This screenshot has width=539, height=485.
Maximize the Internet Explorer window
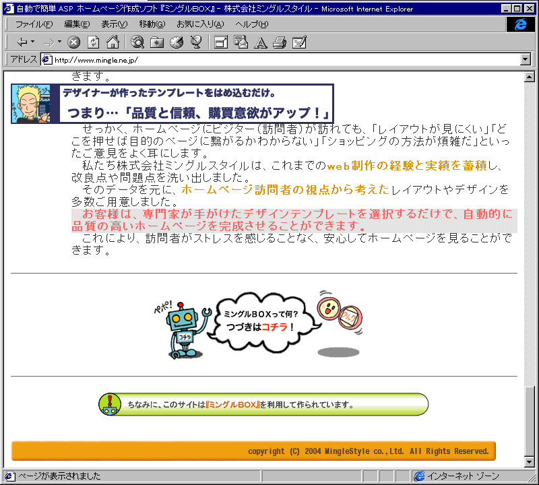tap(516, 9)
